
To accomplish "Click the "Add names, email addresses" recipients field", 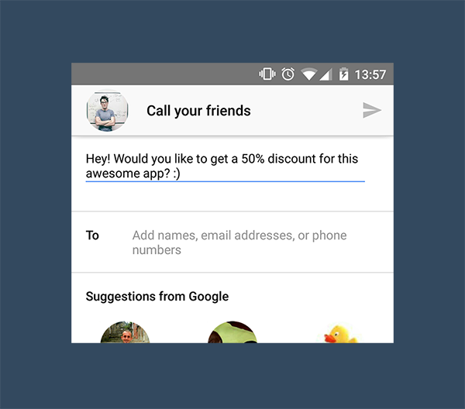I will [239, 235].
